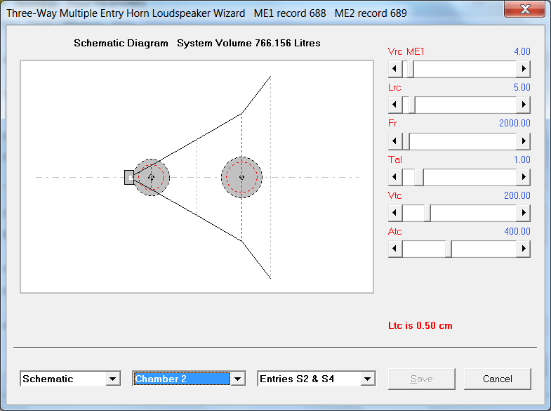Click the small driver circle near the throat
This screenshot has width=551, height=411.
[151, 177]
